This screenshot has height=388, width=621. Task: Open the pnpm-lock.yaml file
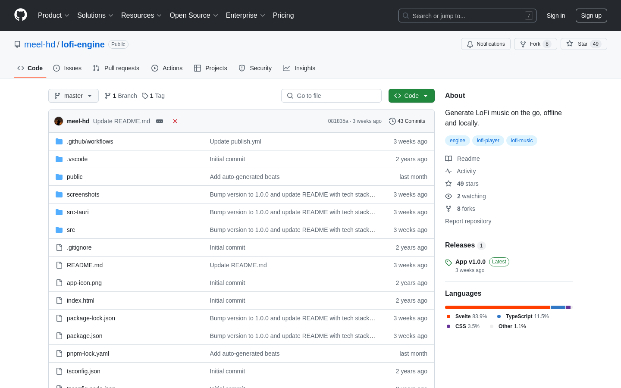pyautogui.click(x=88, y=354)
